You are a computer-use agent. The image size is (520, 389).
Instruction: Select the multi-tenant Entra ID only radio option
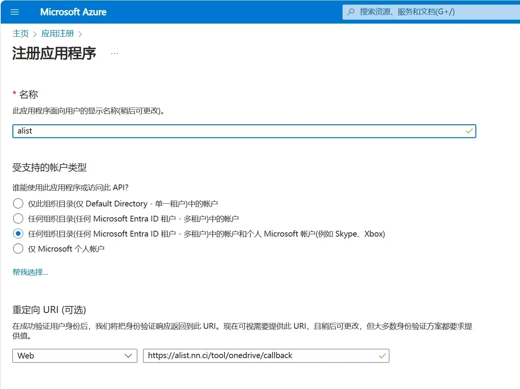click(18, 218)
